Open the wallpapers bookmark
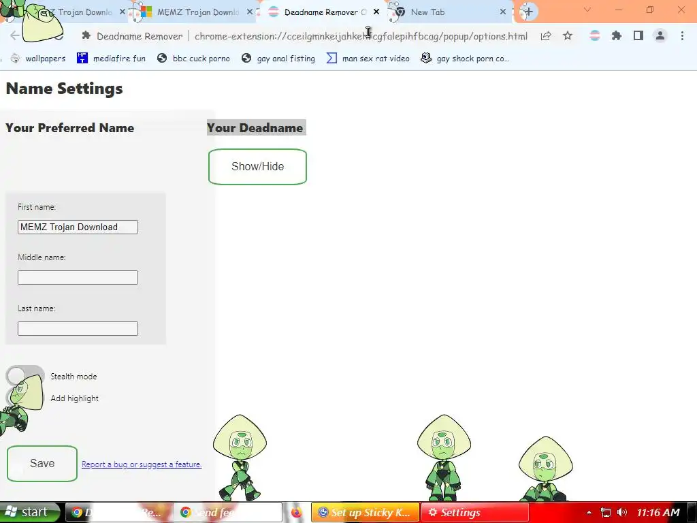The image size is (697, 523). pyautogui.click(x=38, y=59)
